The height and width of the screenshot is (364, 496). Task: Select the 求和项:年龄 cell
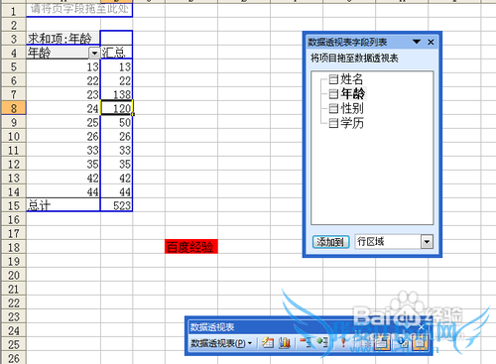click(63, 39)
